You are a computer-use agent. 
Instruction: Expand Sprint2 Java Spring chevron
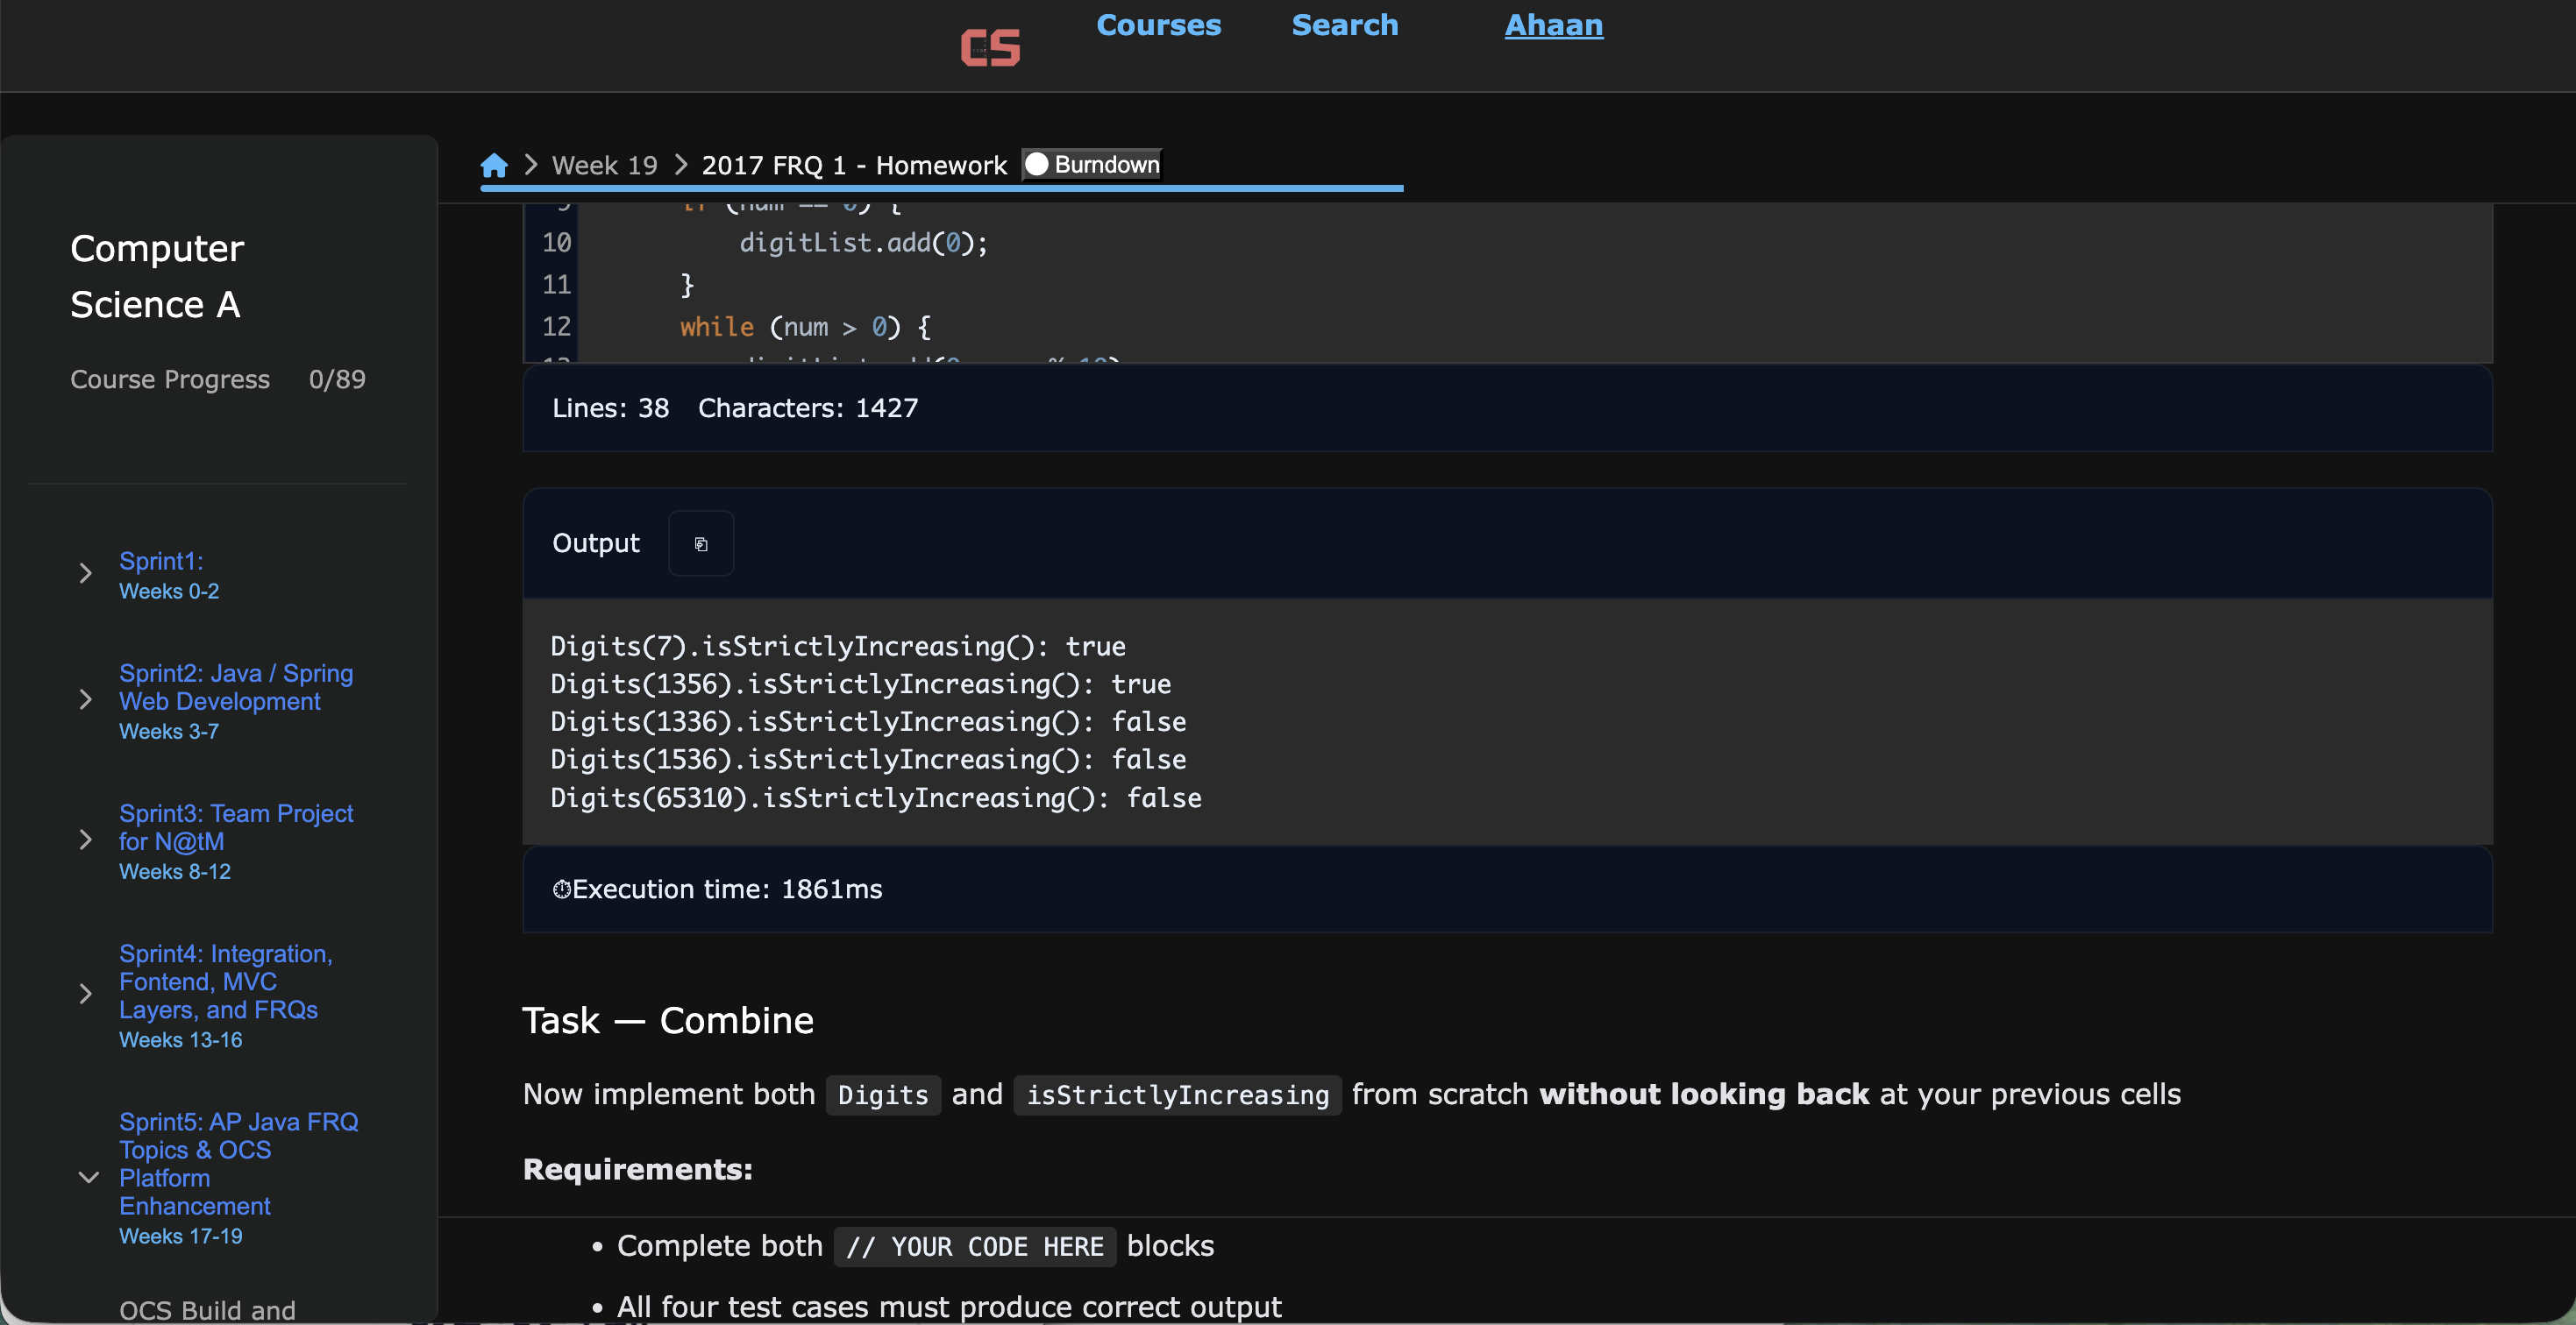[x=86, y=700]
